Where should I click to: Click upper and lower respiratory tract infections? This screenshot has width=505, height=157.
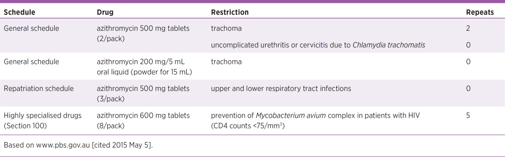[281, 88]
